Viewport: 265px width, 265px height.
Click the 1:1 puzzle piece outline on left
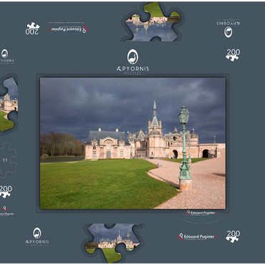click(8, 160)
